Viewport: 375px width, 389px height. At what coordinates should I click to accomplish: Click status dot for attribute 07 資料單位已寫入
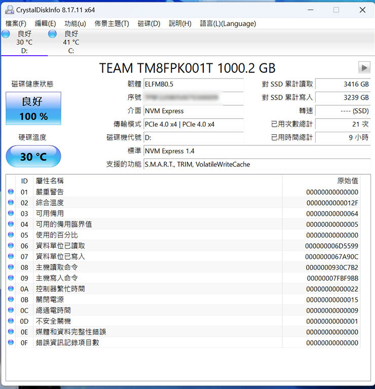[11, 256]
